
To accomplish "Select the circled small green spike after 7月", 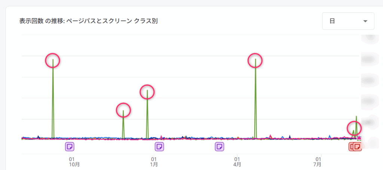I will click(x=354, y=128).
